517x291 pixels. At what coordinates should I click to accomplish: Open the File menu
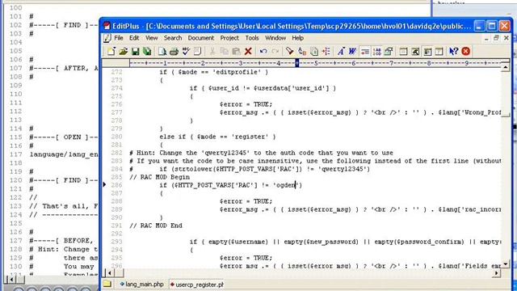click(x=119, y=38)
